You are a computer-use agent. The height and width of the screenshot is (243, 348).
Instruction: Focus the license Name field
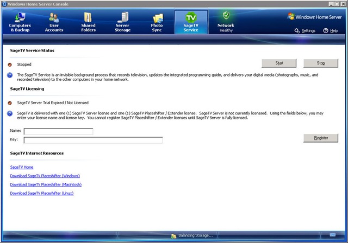(58, 131)
